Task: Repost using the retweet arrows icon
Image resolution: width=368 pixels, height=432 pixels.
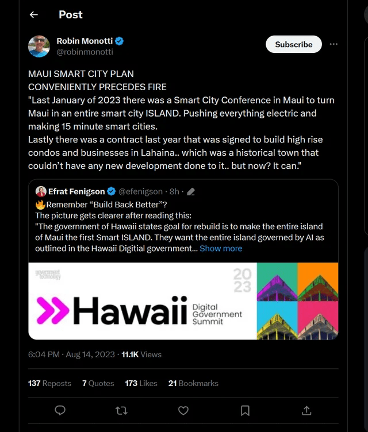Action: tap(121, 410)
